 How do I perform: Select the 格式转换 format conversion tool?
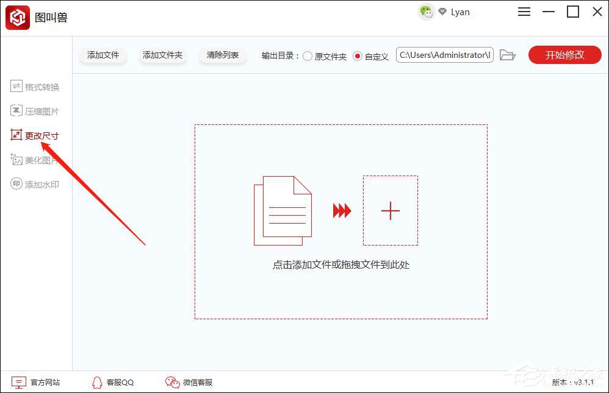pyautogui.click(x=35, y=86)
